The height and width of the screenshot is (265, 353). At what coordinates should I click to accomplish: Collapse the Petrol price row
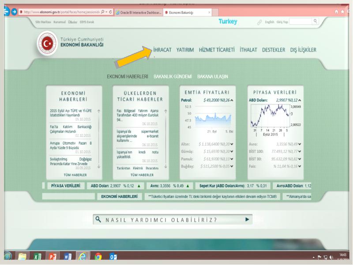[232, 100]
